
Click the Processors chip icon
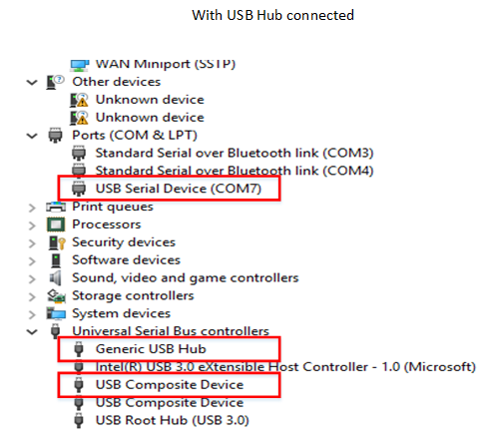click(x=56, y=224)
